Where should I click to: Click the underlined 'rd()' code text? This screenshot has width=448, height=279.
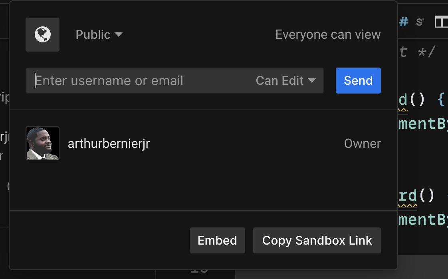(x=408, y=195)
